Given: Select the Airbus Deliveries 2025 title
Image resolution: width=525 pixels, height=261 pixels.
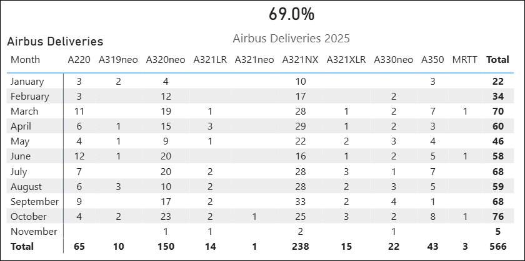Looking at the screenshot, I should [291, 38].
